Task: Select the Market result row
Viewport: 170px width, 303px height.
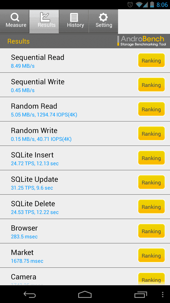Action: (85, 256)
